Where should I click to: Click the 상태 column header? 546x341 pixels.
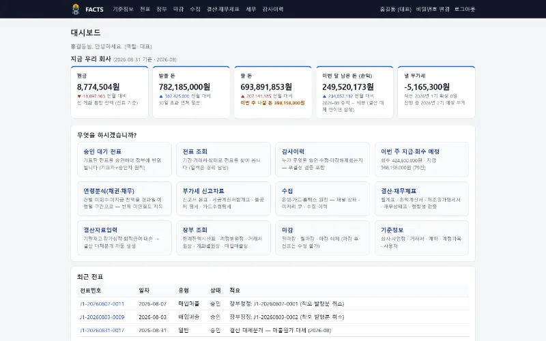pos(216,291)
